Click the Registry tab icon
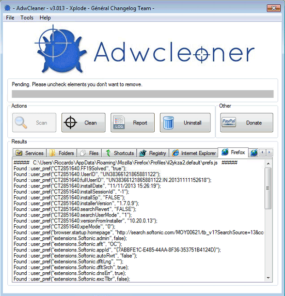Viewport: 285px width, 296px height. click(x=143, y=153)
